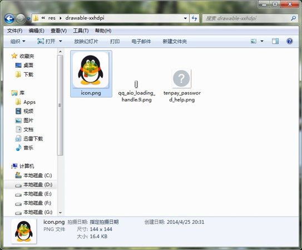Click the 大小 16.4 KB value
Viewport: 302px width, 250px height.
tap(98, 237)
